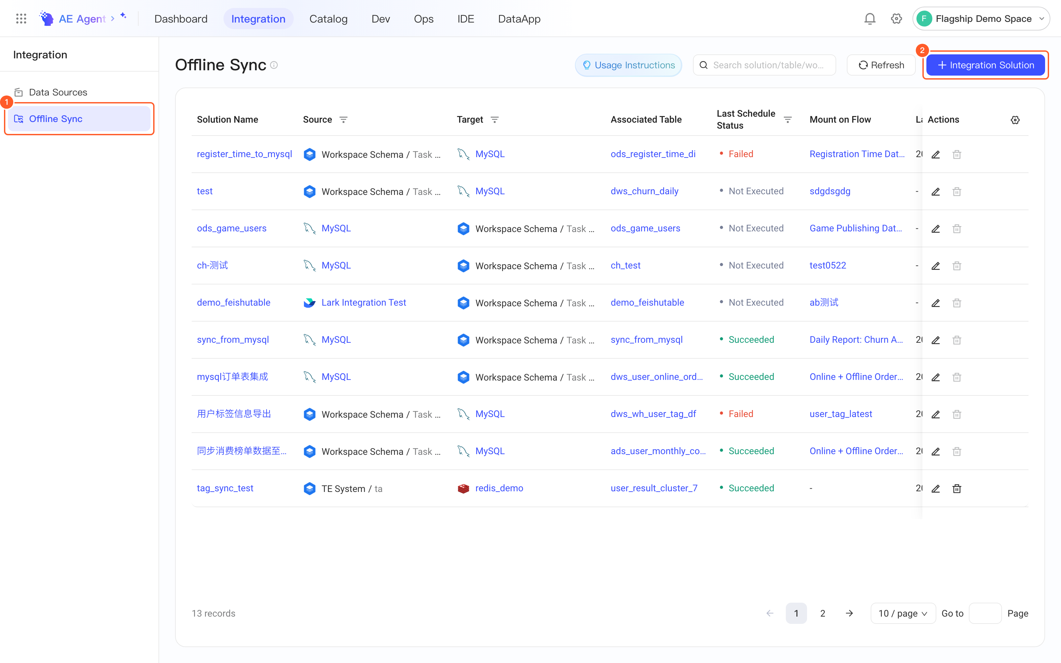The image size is (1061, 663).
Task: Open the app launcher grid icon
Action: 21,19
